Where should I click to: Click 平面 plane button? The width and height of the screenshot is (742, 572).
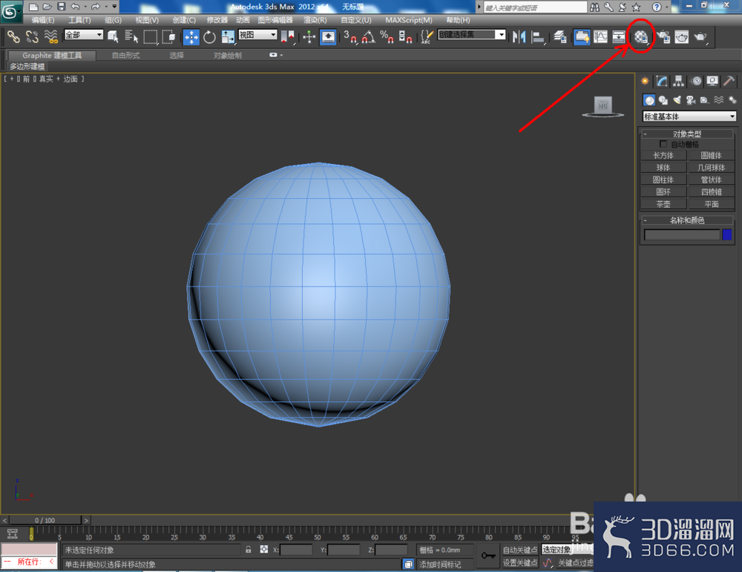point(712,204)
